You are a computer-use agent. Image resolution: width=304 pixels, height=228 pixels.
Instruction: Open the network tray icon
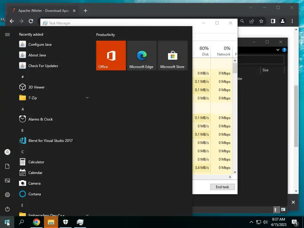[x=259, y=222]
